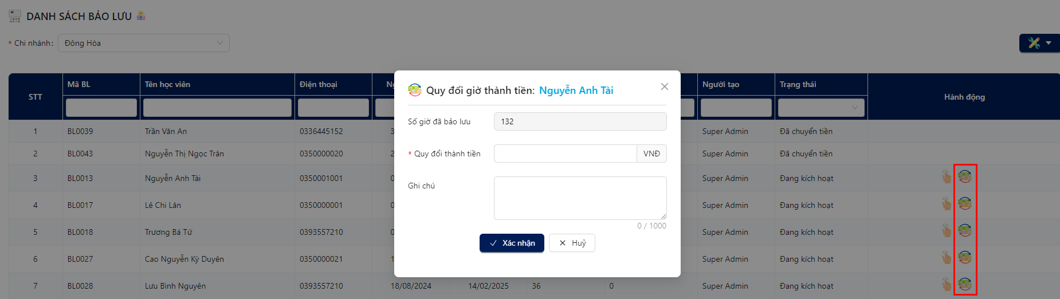Click money conversion icon for Nguyễn Anh Tài
The image size is (1060, 299).
point(965,176)
